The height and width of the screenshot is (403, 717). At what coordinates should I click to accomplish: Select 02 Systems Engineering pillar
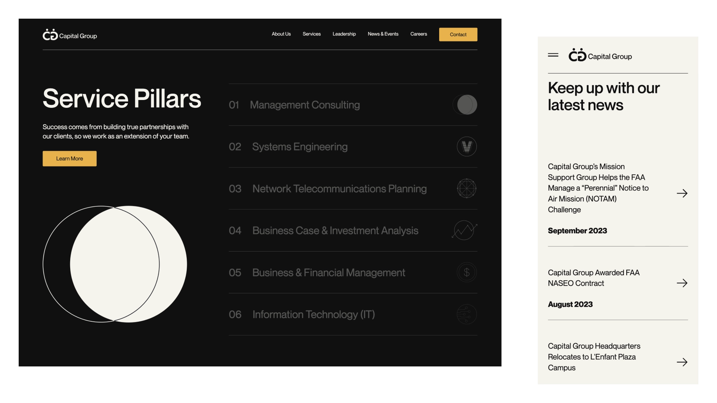(x=353, y=147)
